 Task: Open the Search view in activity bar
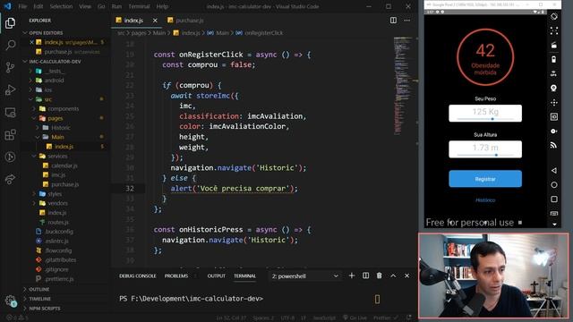pyautogui.click(x=10, y=45)
